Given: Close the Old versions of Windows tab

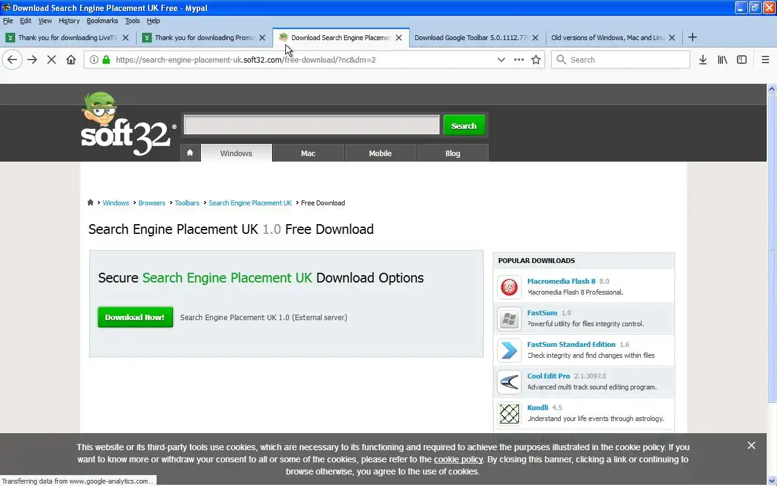Looking at the screenshot, I should point(672,37).
